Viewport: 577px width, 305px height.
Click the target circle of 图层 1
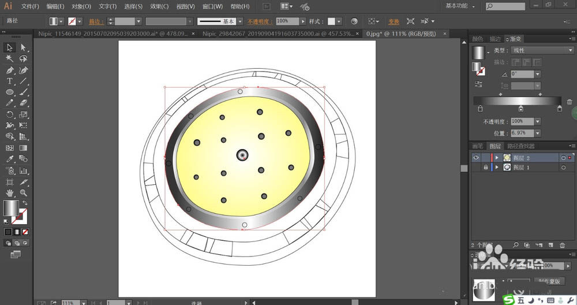pyautogui.click(x=563, y=168)
